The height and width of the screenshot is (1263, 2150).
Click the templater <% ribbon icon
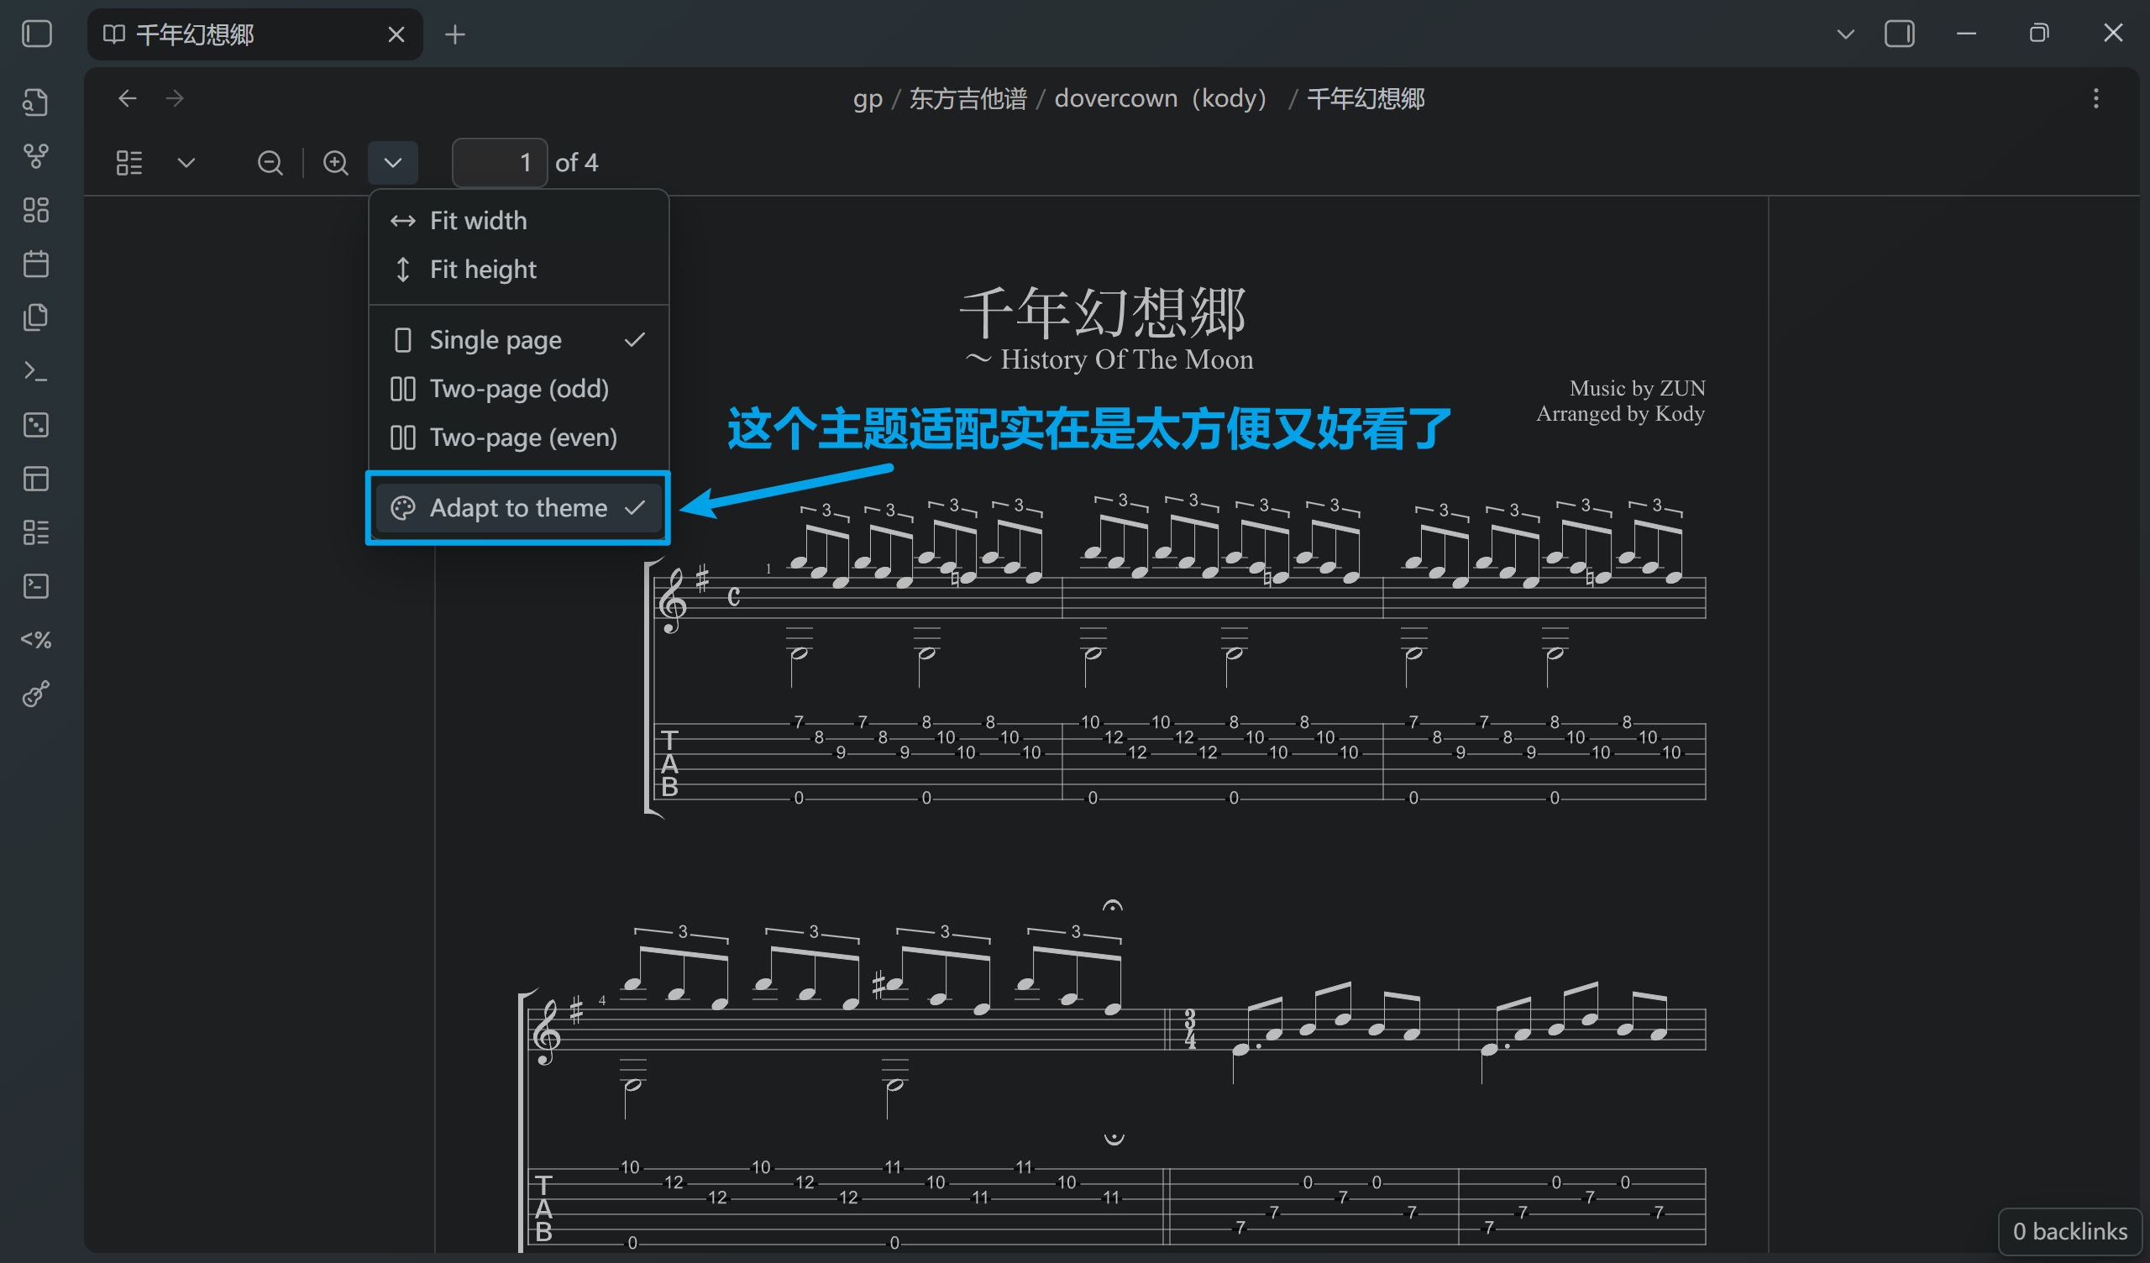click(36, 640)
